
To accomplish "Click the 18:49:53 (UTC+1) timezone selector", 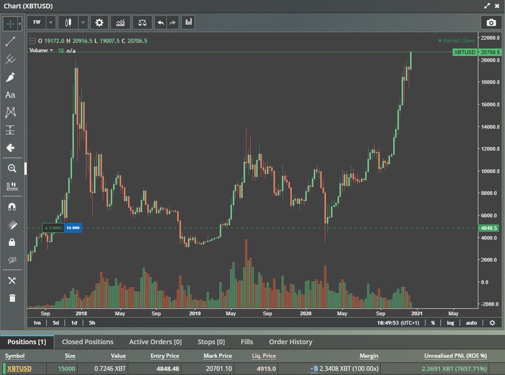I will pyautogui.click(x=398, y=323).
